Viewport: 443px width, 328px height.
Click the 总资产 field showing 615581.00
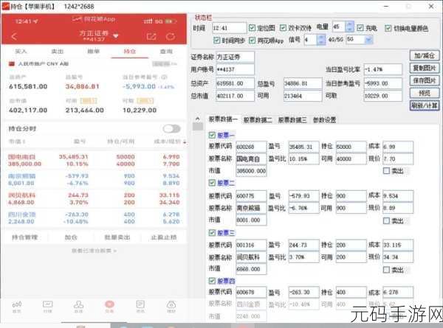click(x=235, y=83)
